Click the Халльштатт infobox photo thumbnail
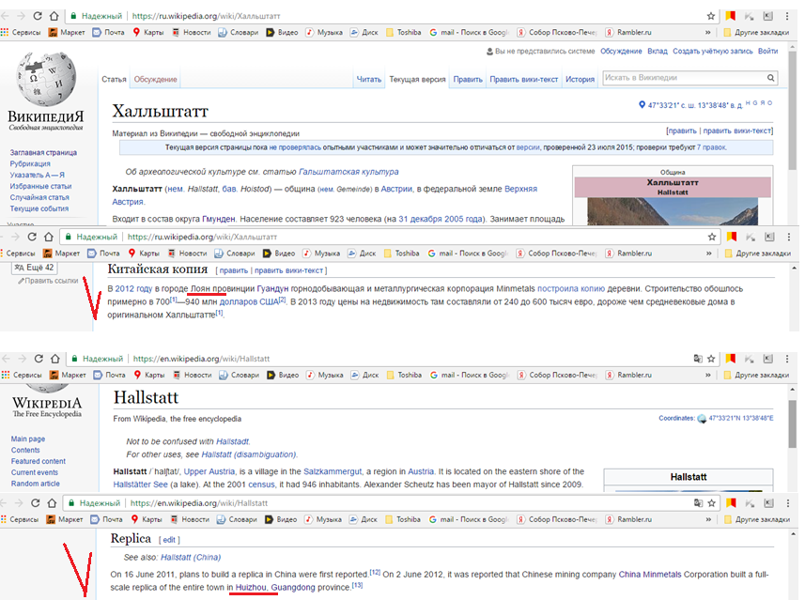This screenshot has width=805, height=600. tap(673, 211)
